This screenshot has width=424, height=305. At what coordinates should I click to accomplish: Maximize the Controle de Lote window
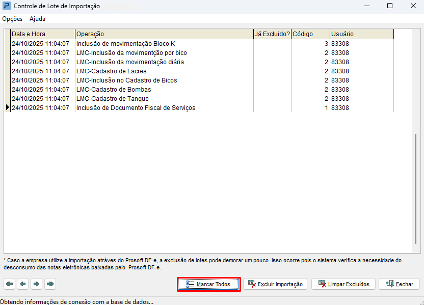coord(390,6)
